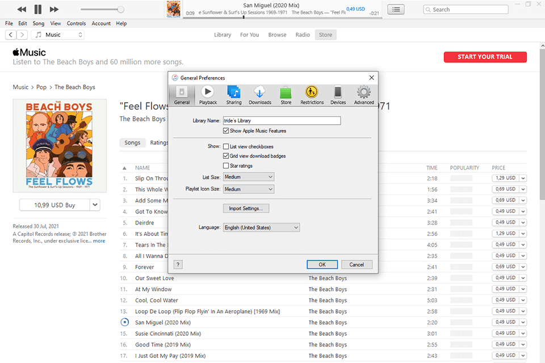Click the volume slider knob
This screenshot has width=545, height=363.
[x=120, y=10]
